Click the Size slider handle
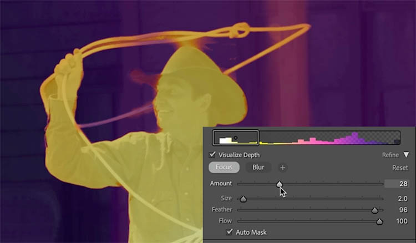 (x=243, y=199)
